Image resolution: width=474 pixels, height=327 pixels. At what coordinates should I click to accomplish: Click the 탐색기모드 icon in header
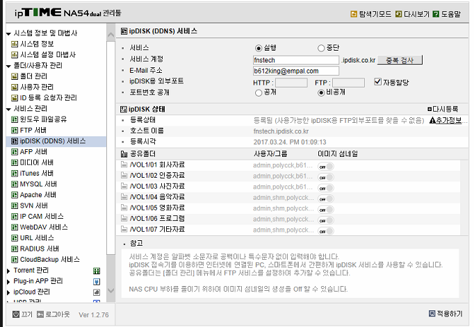tap(353, 14)
